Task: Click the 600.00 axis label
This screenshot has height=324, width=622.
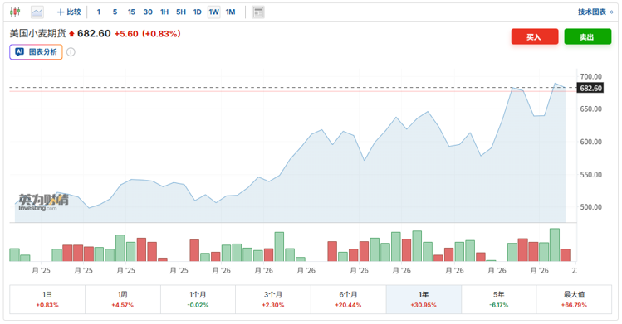Action: click(590, 142)
